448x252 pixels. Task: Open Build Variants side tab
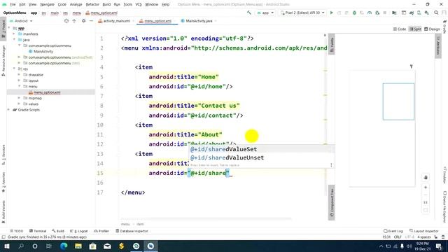[x=3, y=211]
